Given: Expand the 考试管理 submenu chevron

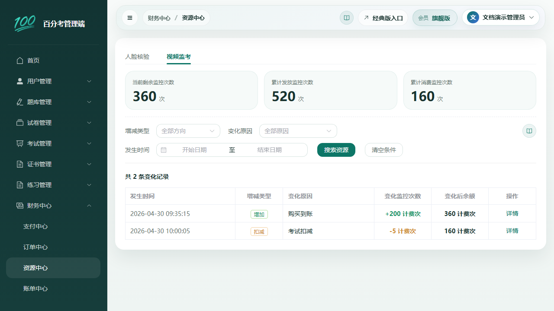Looking at the screenshot, I should coord(89,143).
